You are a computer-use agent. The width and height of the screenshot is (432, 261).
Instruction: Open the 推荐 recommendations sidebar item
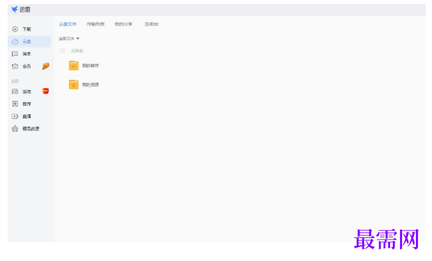pyautogui.click(x=22, y=104)
